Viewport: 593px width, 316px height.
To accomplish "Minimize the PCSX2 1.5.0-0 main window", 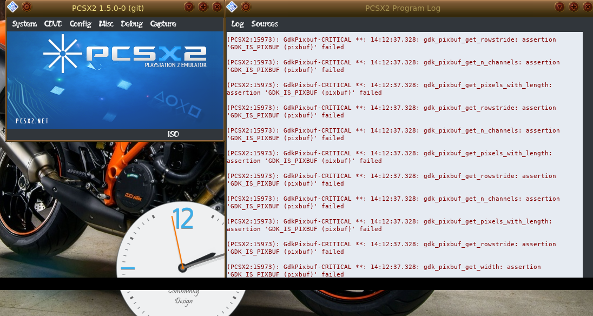I will click(189, 7).
